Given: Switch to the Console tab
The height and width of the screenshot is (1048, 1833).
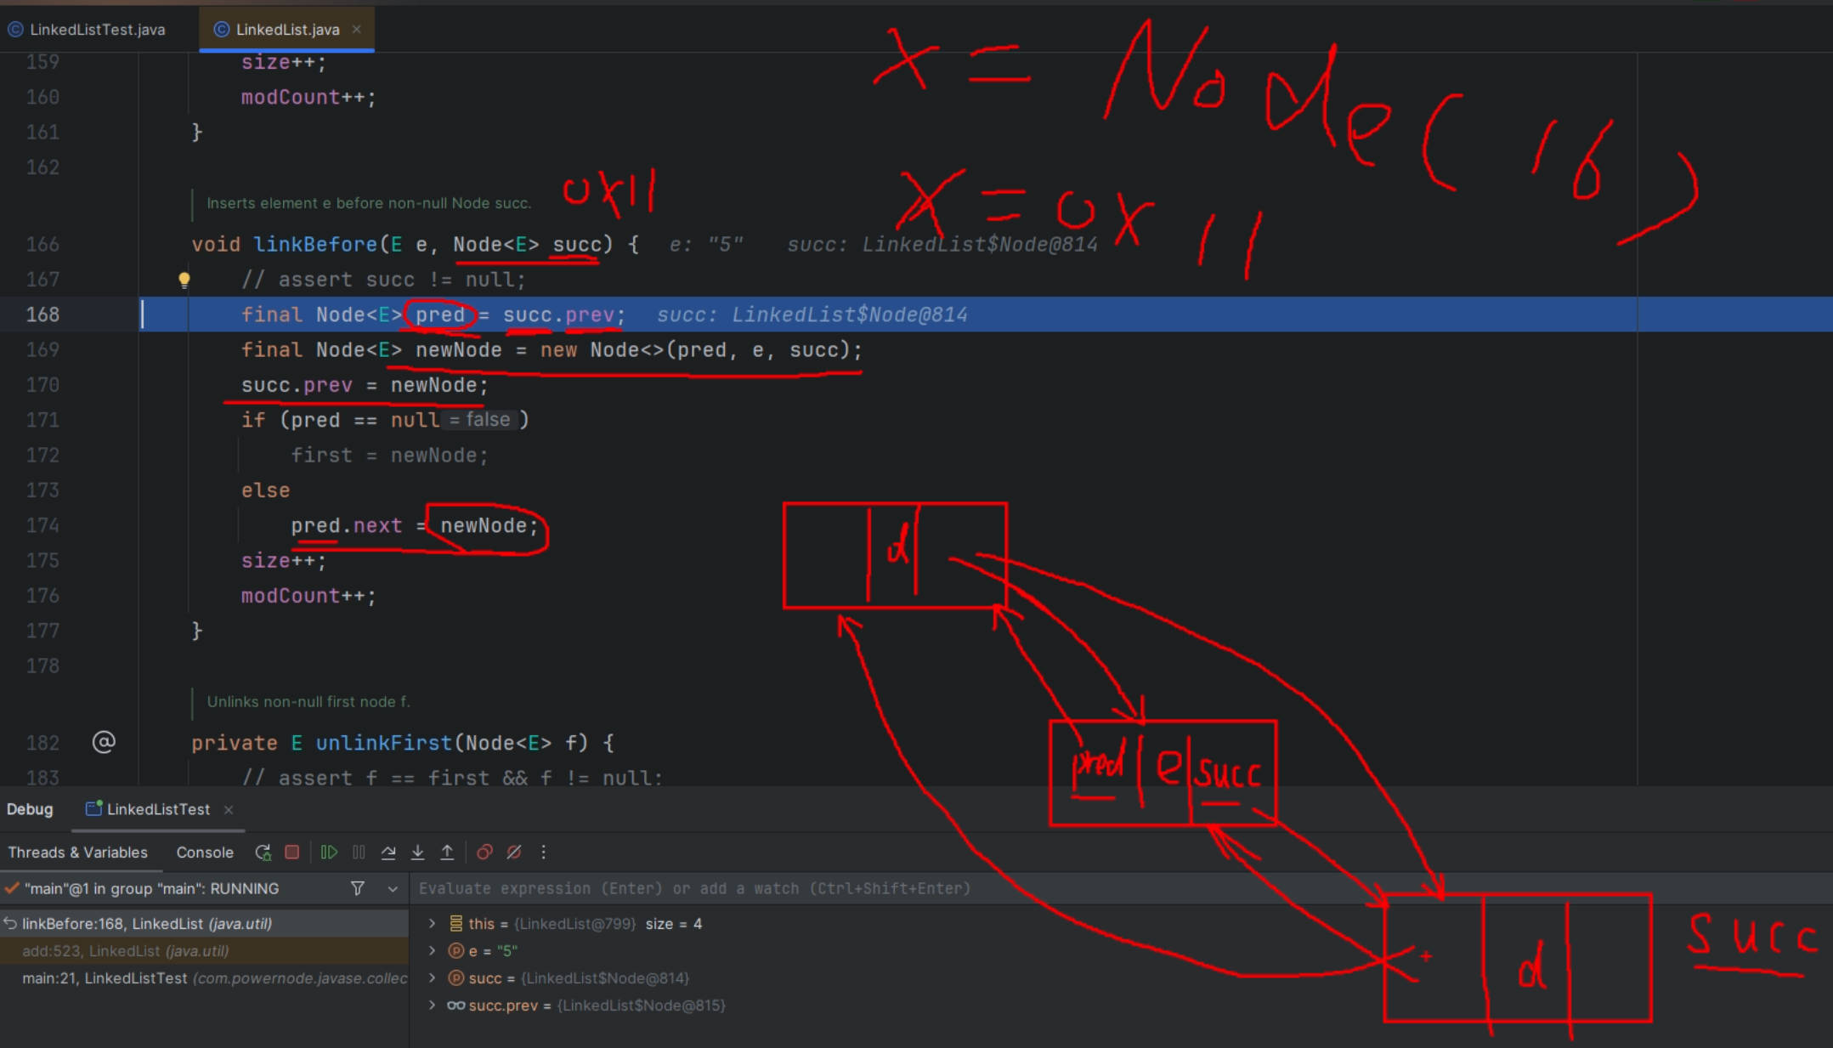Looking at the screenshot, I should click(204, 852).
